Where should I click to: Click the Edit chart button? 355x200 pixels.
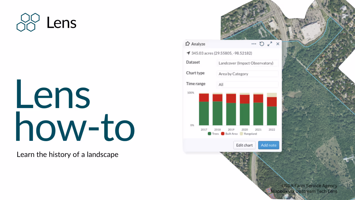click(x=244, y=145)
